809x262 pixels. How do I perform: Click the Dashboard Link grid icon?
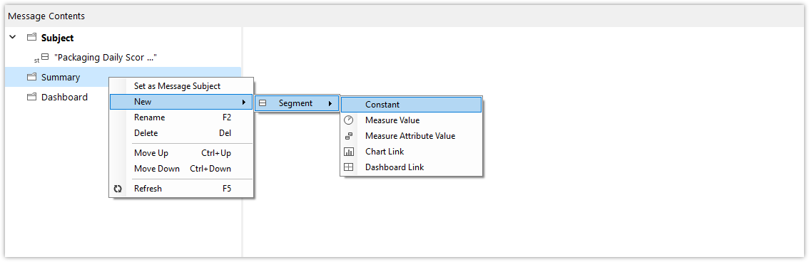click(x=349, y=167)
